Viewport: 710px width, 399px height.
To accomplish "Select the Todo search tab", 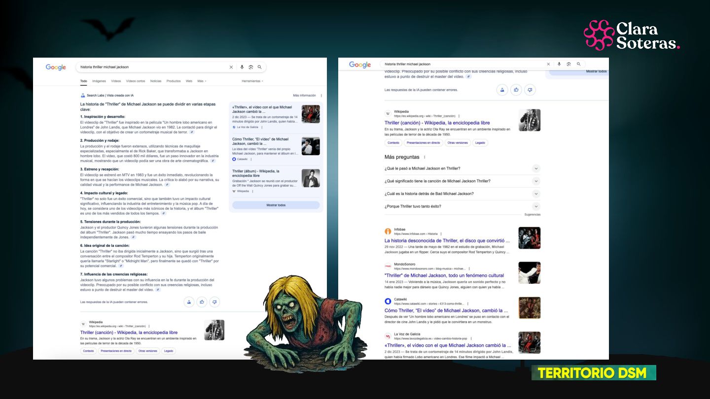I will point(84,81).
